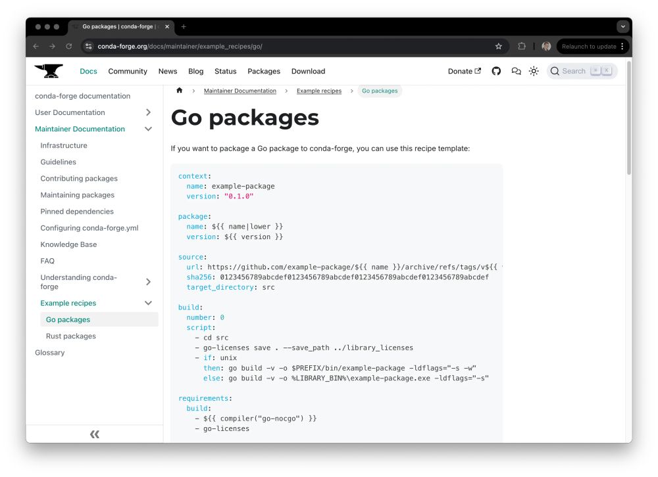Open the browser extensions puzzle icon
Screen dimensions: 658x477
pyautogui.click(x=522, y=47)
